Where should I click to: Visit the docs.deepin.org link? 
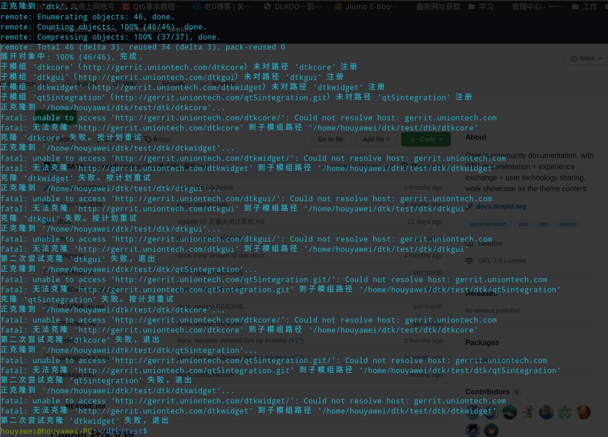[x=501, y=206]
